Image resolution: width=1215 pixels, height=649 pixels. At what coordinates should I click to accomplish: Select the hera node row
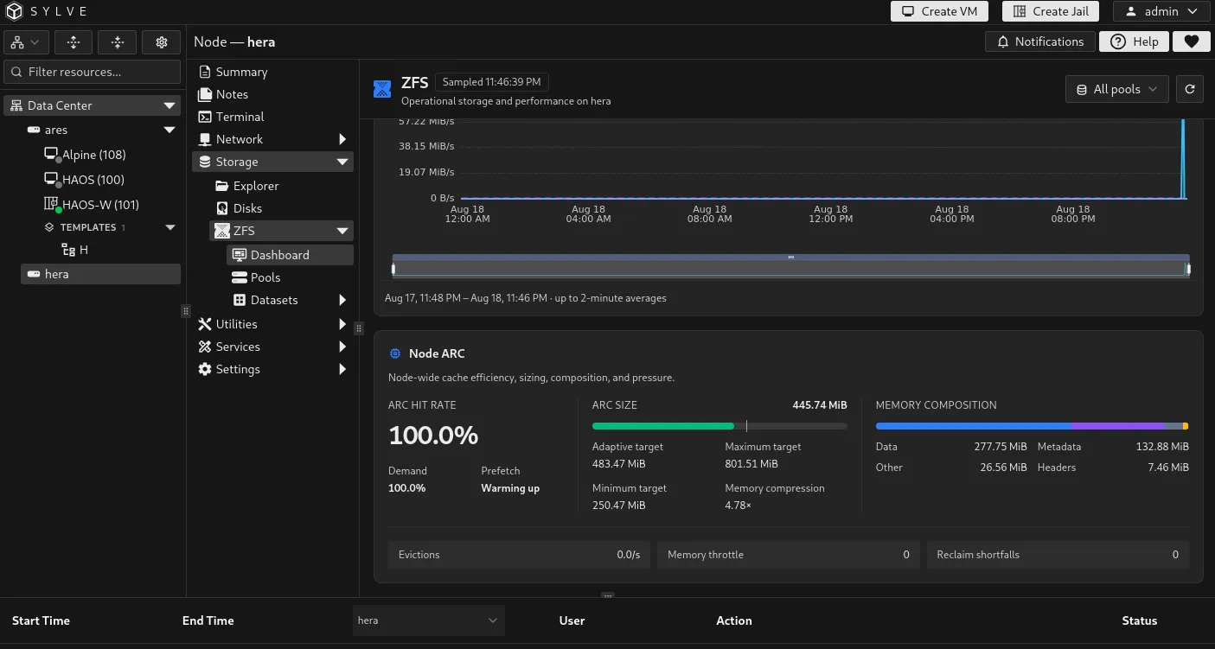click(x=100, y=274)
